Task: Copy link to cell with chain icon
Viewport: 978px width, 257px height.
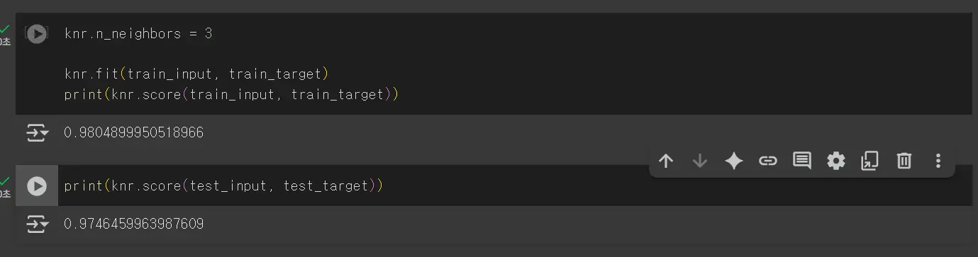Action: click(x=768, y=161)
